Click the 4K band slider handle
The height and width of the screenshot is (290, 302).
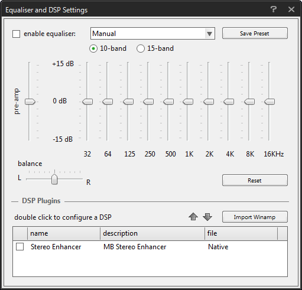(x=229, y=102)
